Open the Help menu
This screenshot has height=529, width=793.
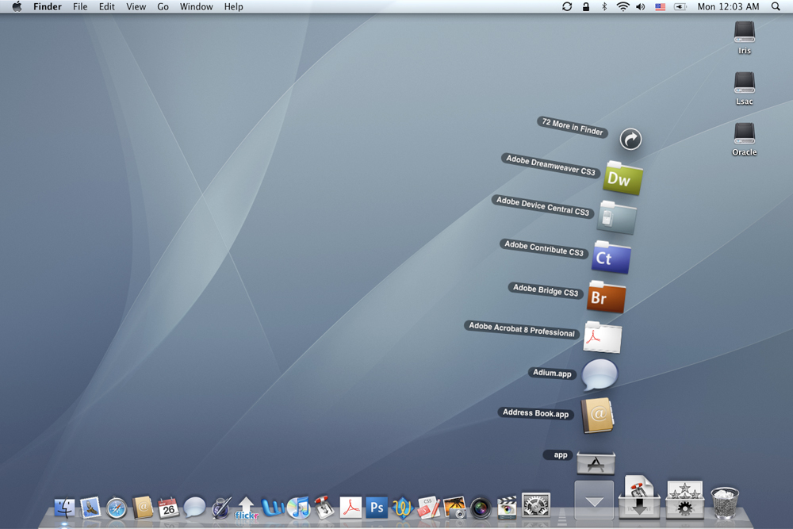(x=234, y=6)
